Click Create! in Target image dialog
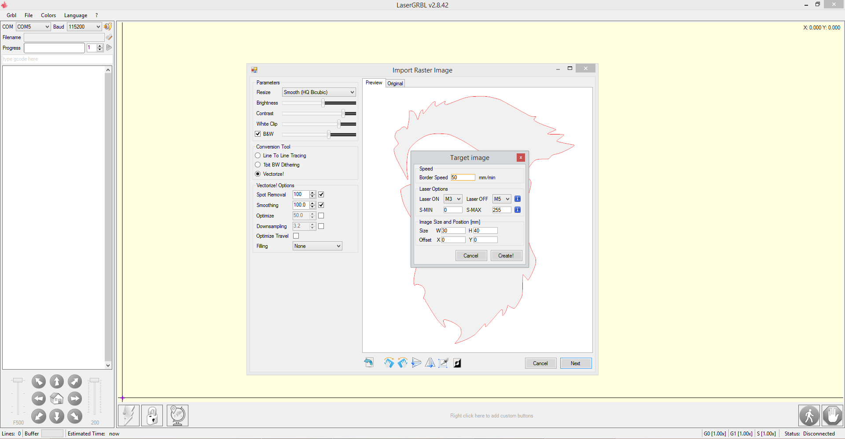The width and height of the screenshot is (845, 439). pos(506,256)
